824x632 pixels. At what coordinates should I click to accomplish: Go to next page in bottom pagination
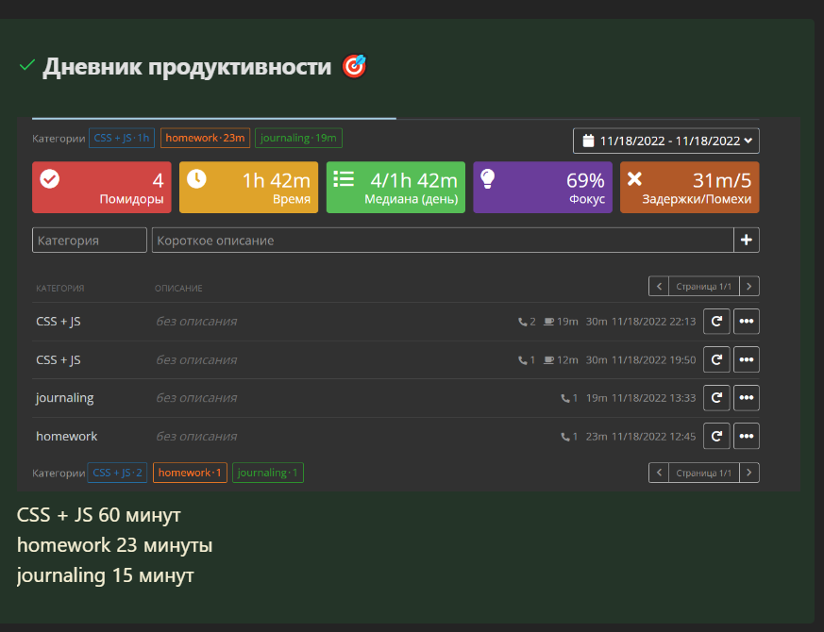749,473
